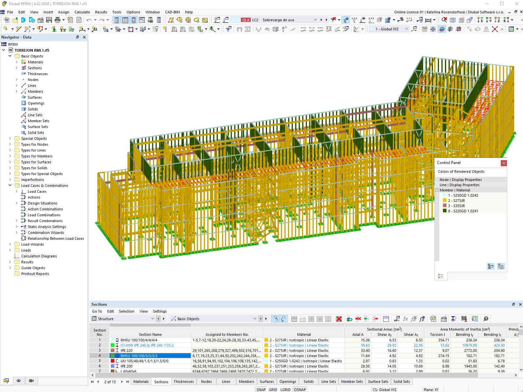Toggle the SNAP status bar option
The image size is (523, 392).
[x=261, y=389]
